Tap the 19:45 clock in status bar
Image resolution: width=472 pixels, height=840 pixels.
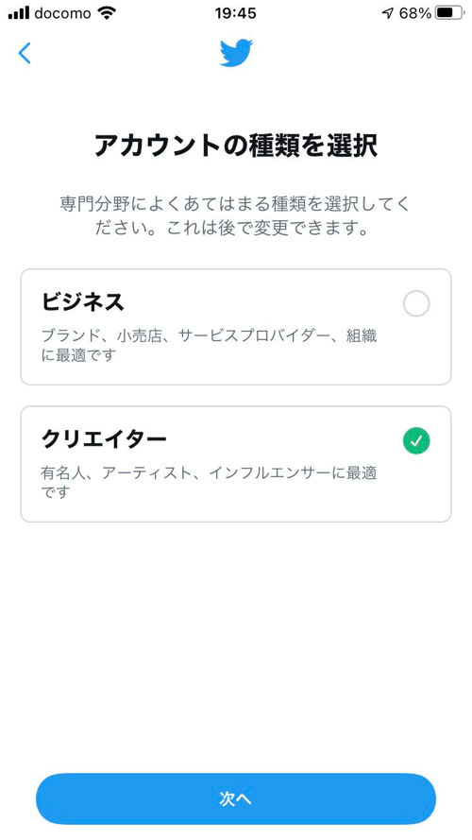coord(235,13)
